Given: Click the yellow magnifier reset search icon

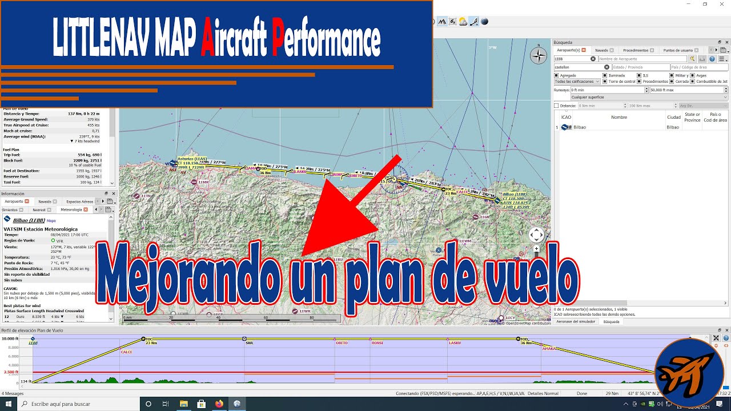Looking at the screenshot, I should click(692, 59).
